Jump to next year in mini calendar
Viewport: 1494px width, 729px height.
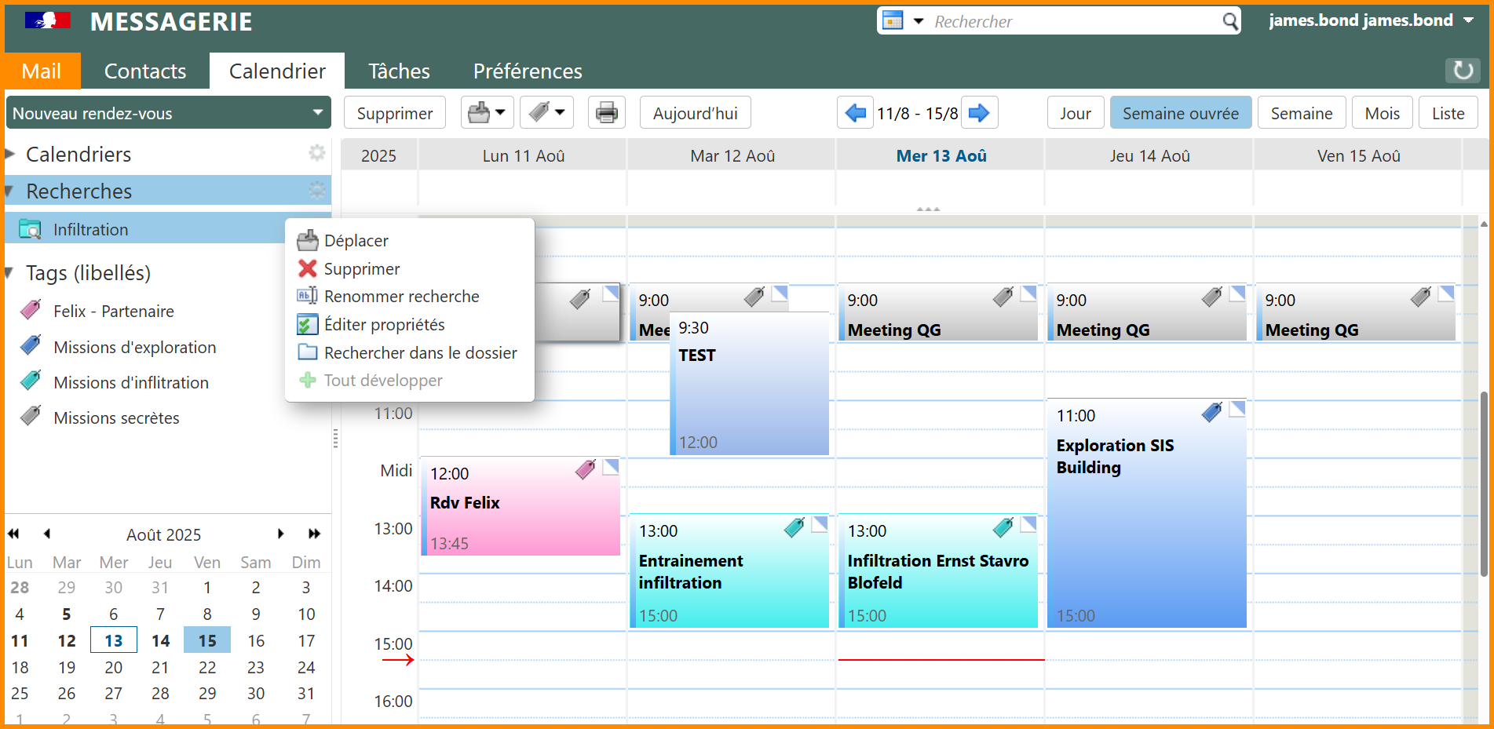click(x=314, y=534)
